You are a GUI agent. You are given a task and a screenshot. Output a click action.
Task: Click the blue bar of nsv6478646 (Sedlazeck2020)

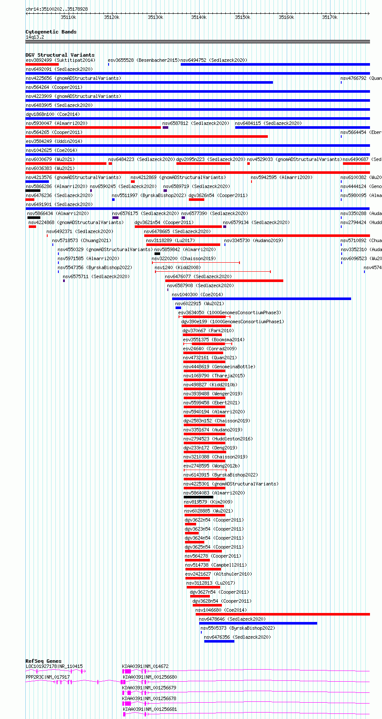click(258, 623)
